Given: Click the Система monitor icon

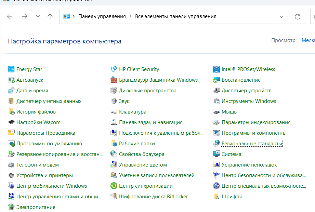Looking at the screenshot, I should (216, 154).
